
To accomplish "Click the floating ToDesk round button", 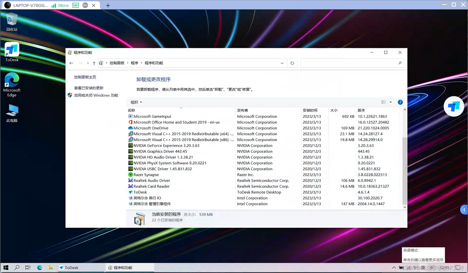I will (454, 106).
